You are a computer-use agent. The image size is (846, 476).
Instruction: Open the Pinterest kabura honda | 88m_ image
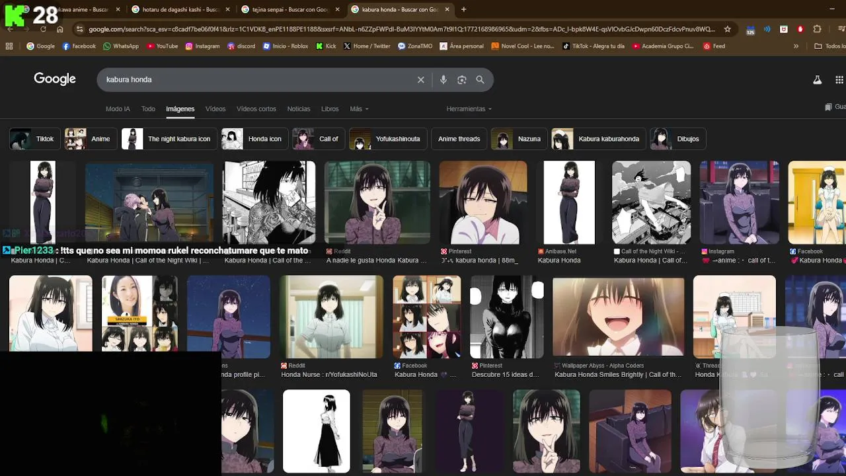(483, 202)
